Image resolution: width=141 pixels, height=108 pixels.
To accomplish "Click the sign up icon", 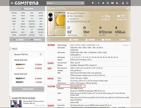I will pyautogui.click(x=127, y=3).
